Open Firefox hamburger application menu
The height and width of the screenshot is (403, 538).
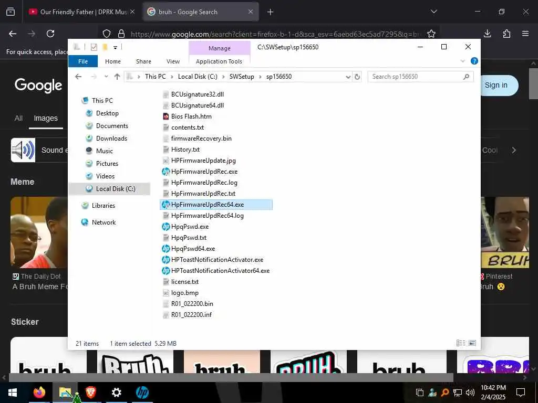525,34
